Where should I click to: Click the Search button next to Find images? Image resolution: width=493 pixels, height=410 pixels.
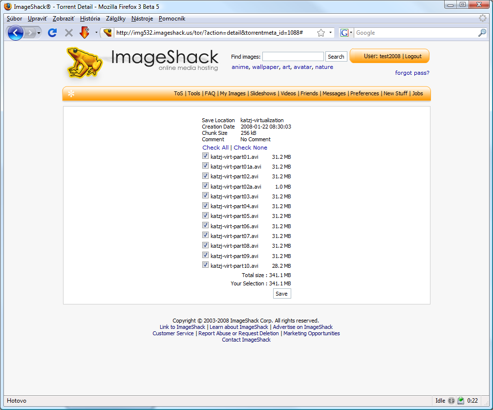(x=336, y=57)
